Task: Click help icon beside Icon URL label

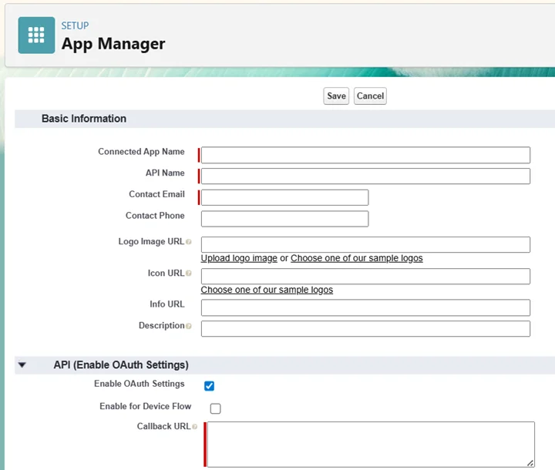Action: tap(189, 274)
